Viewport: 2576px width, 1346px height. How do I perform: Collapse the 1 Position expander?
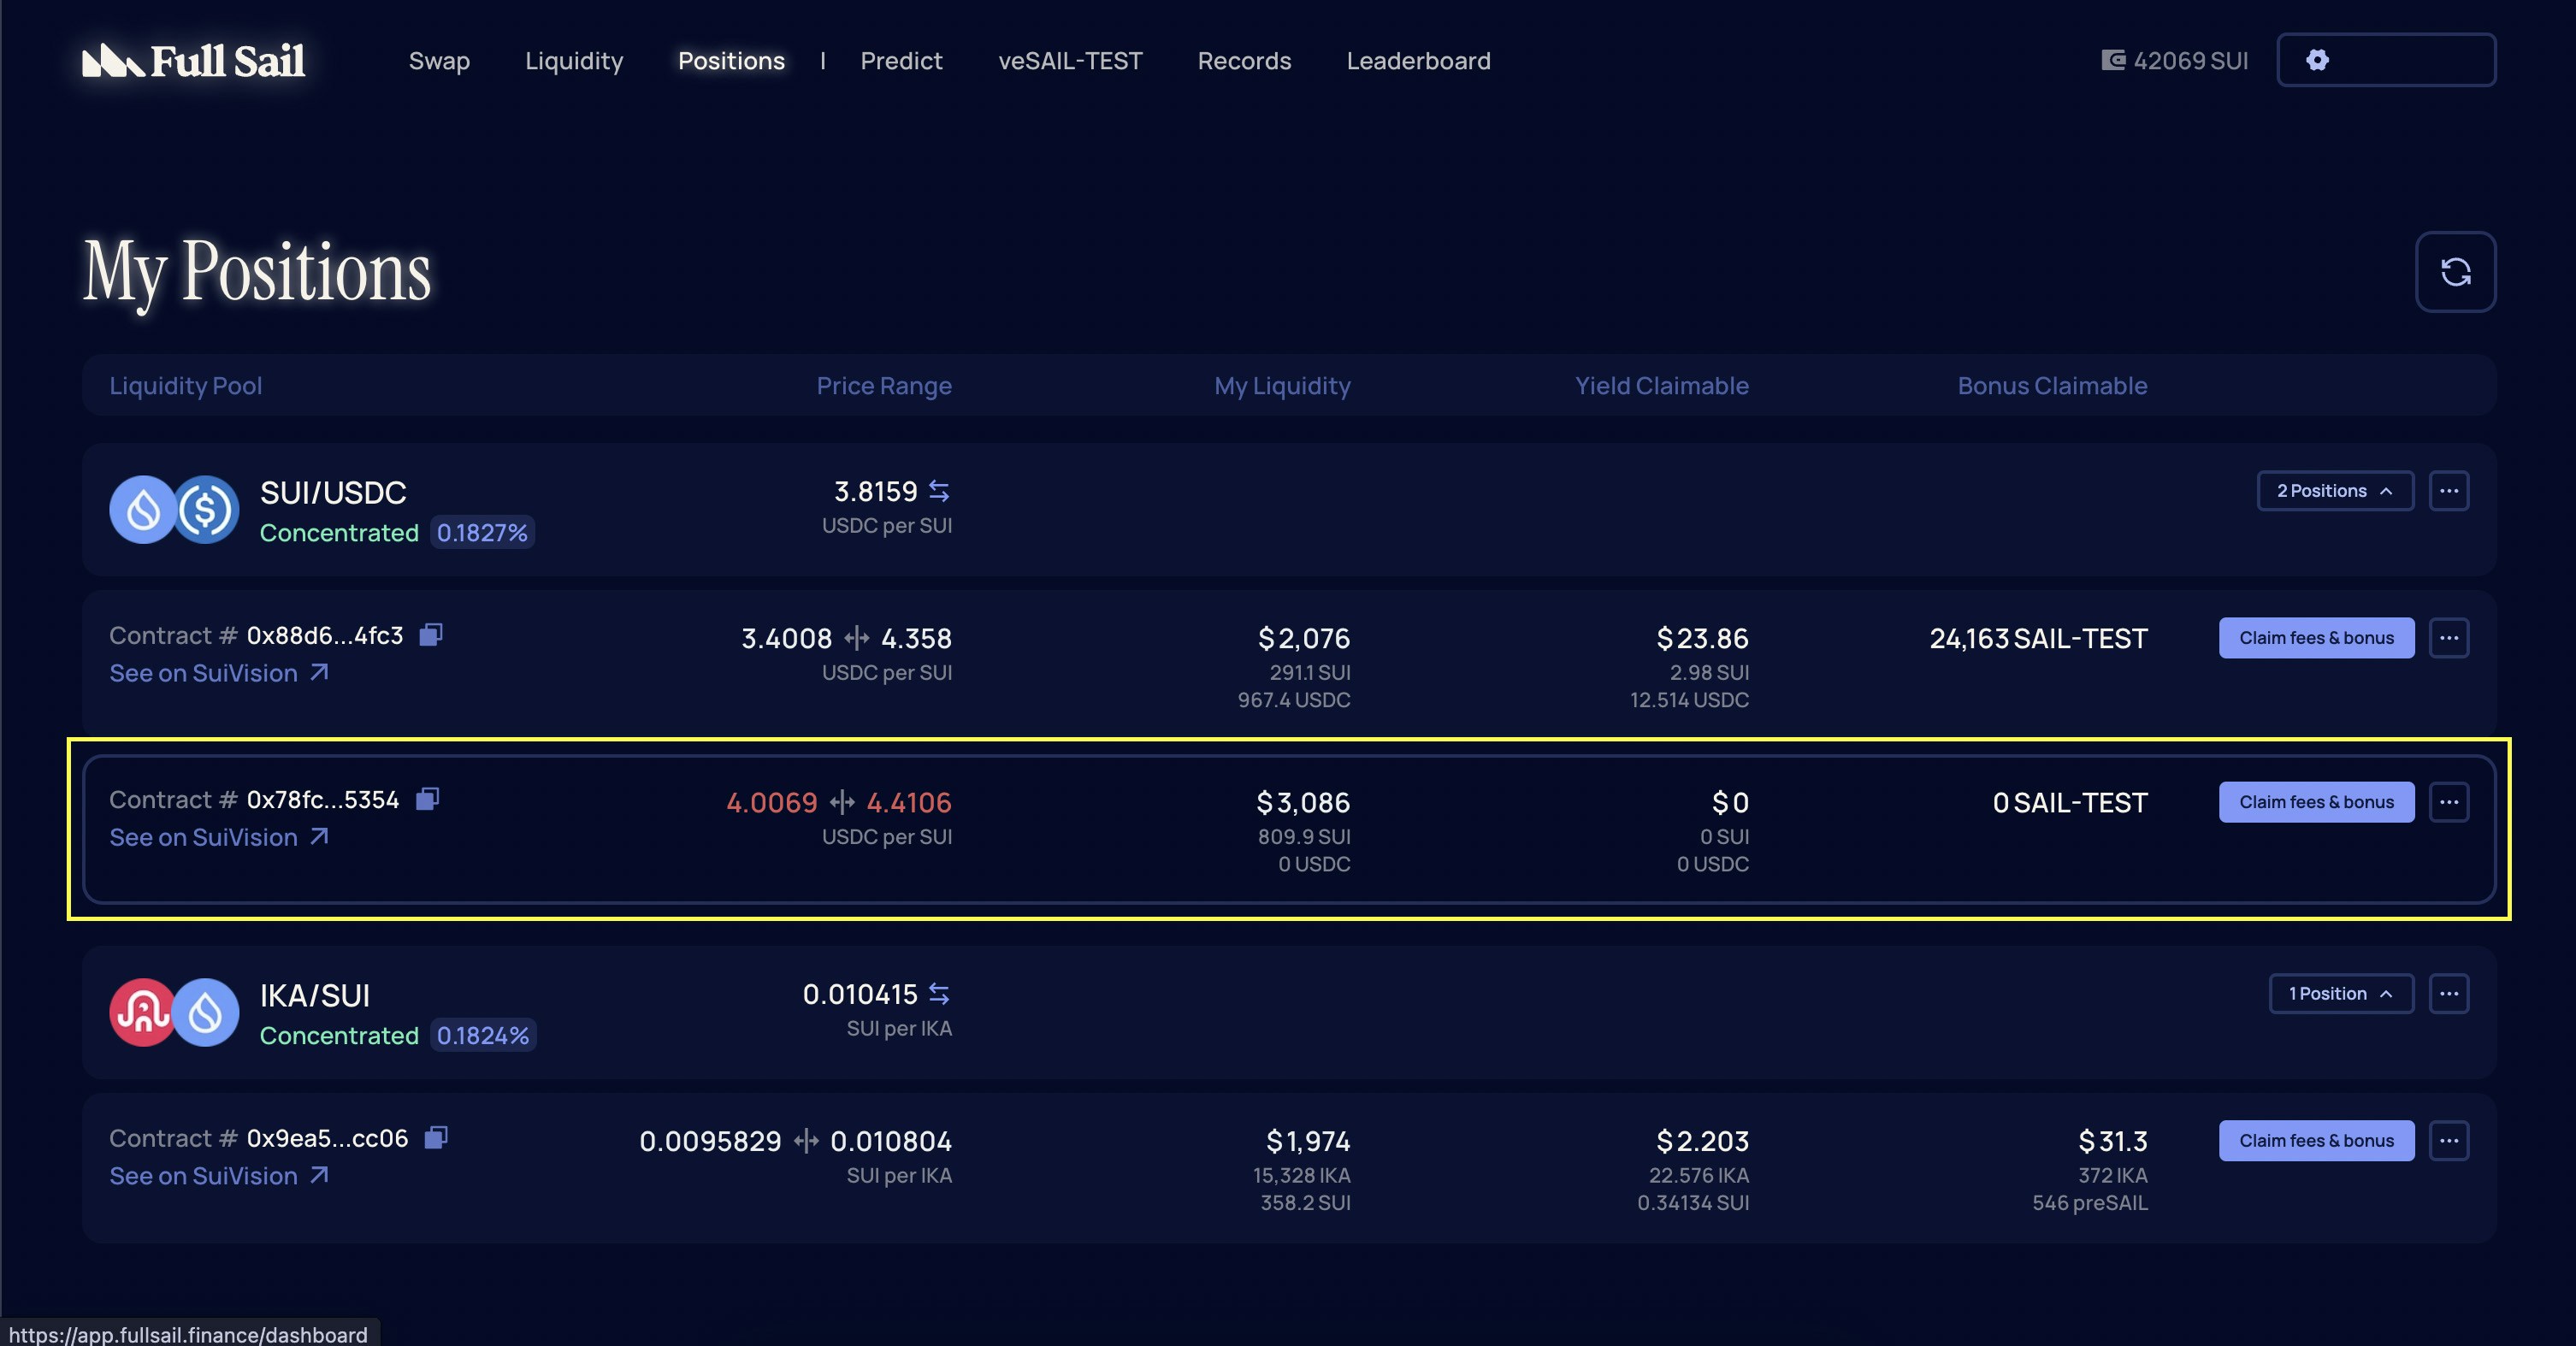pos(2340,994)
